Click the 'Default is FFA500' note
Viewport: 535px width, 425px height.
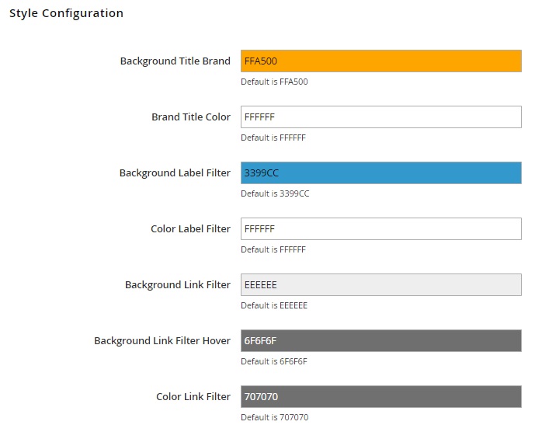pos(274,82)
